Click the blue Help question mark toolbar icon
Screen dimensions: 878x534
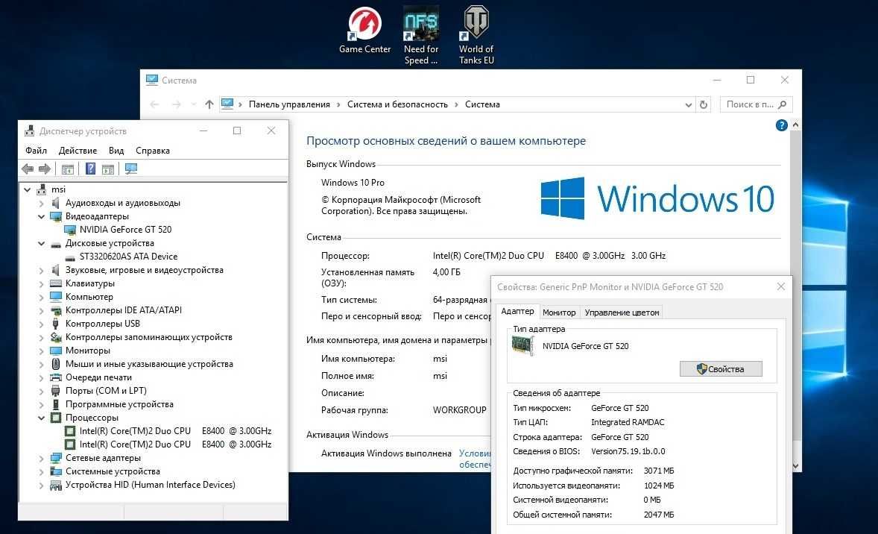(x=90, y=169)
